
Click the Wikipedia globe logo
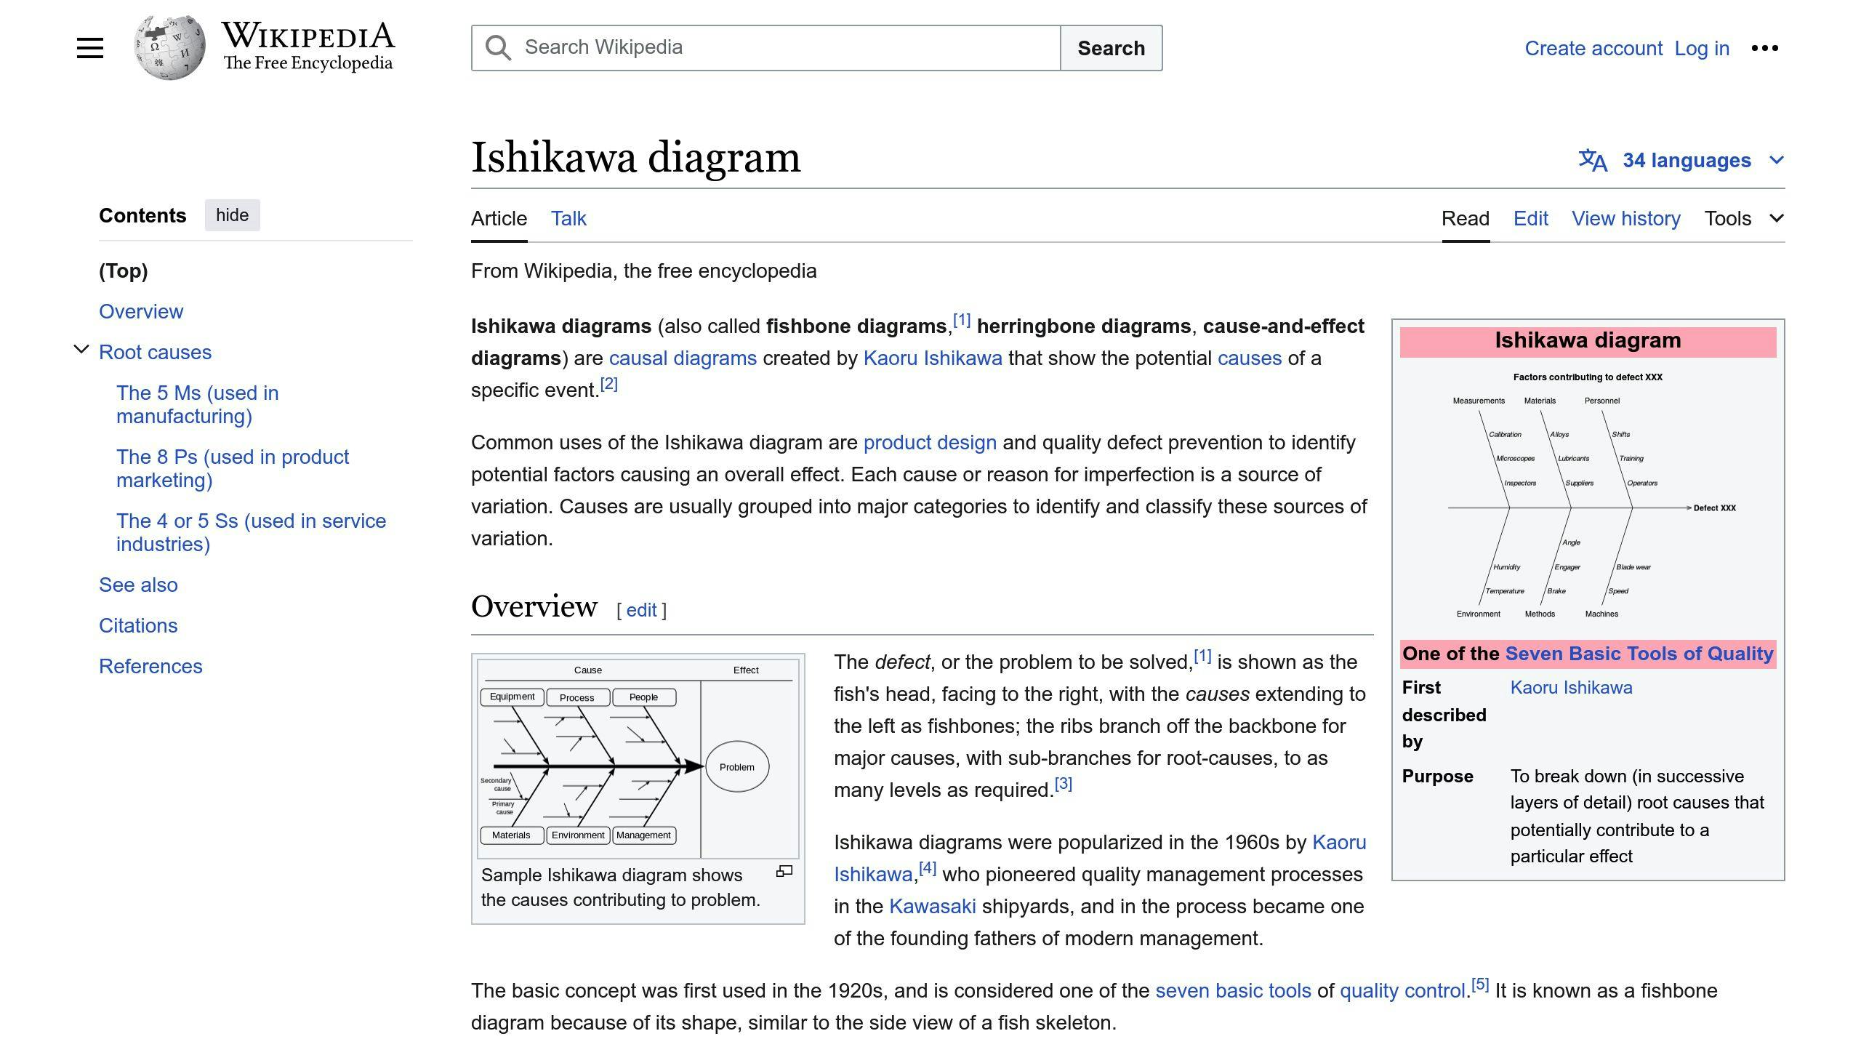pos(169,48)
